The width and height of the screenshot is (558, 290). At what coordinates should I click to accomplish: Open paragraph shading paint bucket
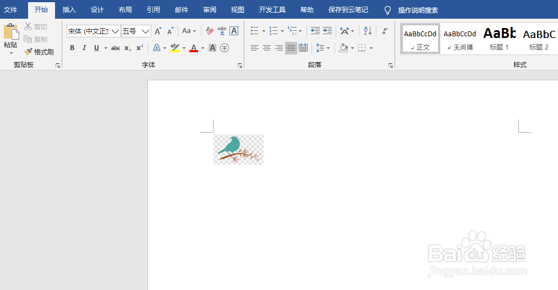343,48
